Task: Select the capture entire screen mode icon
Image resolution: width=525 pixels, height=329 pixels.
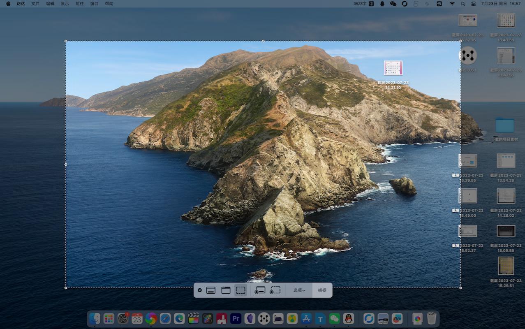Action: coord(211,290)
